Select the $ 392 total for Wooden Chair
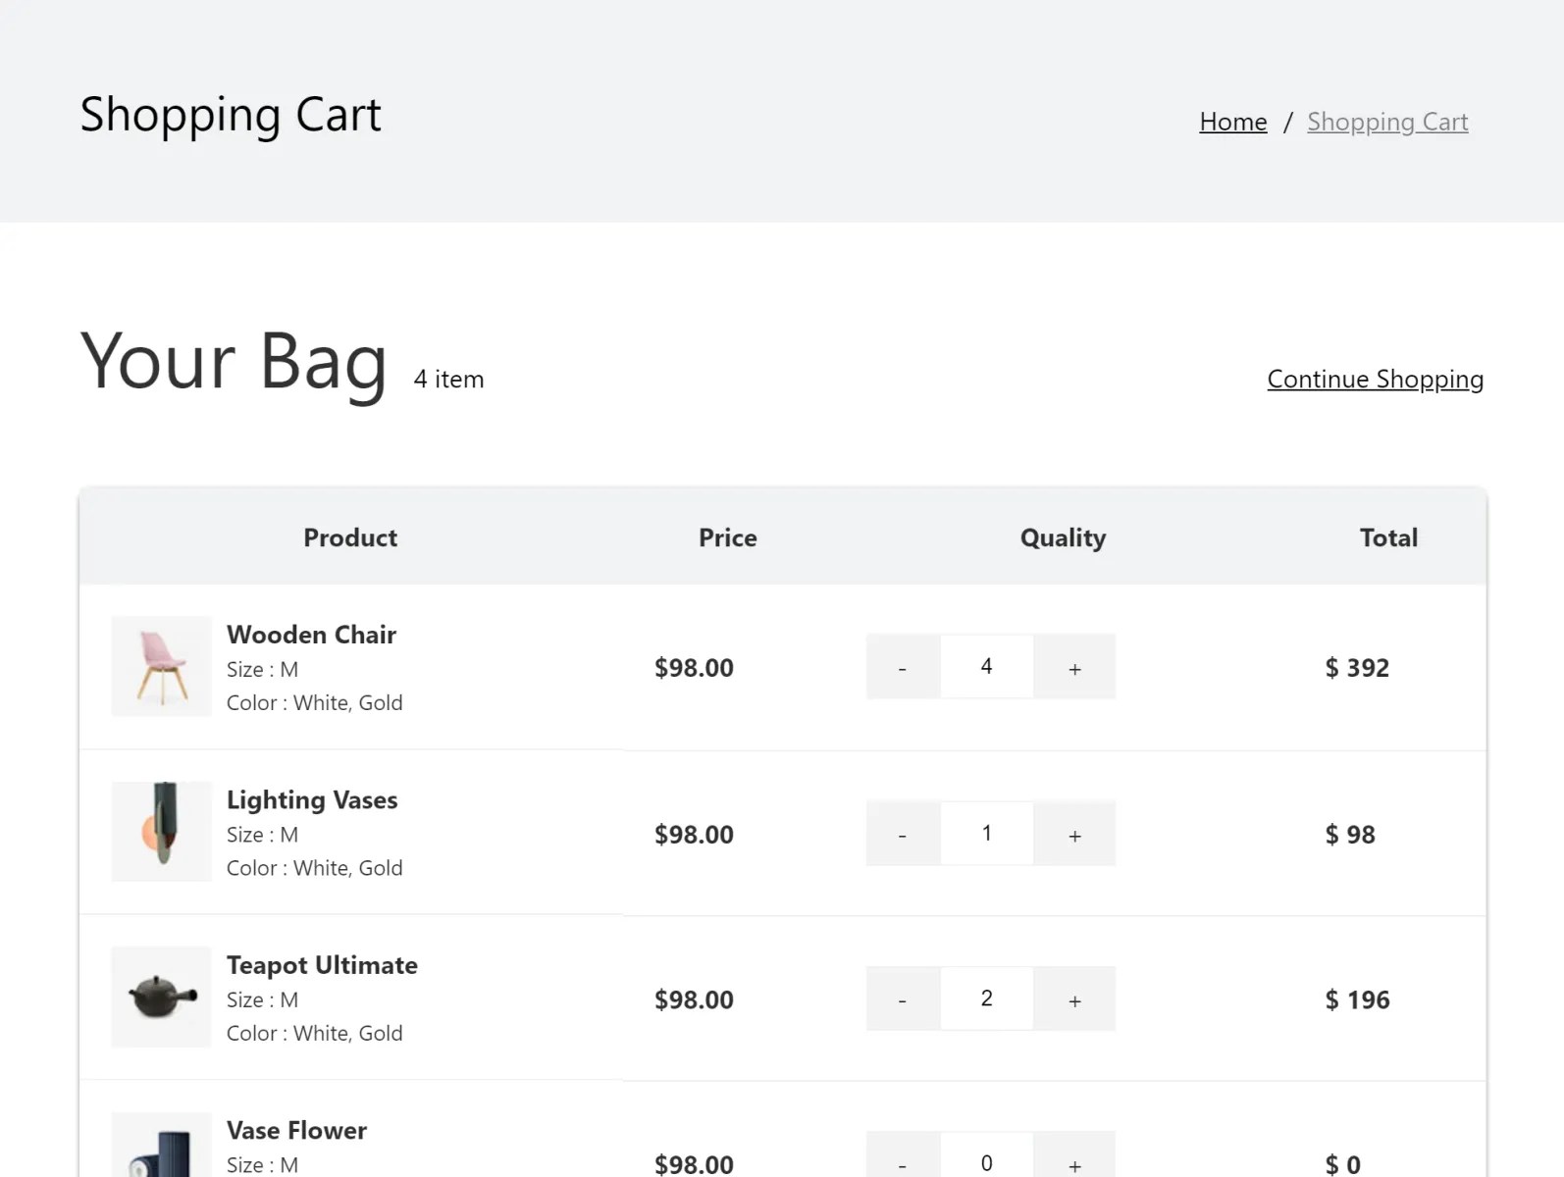This screenshot has height=1177, width=1564. click(x=1357, y=668)
